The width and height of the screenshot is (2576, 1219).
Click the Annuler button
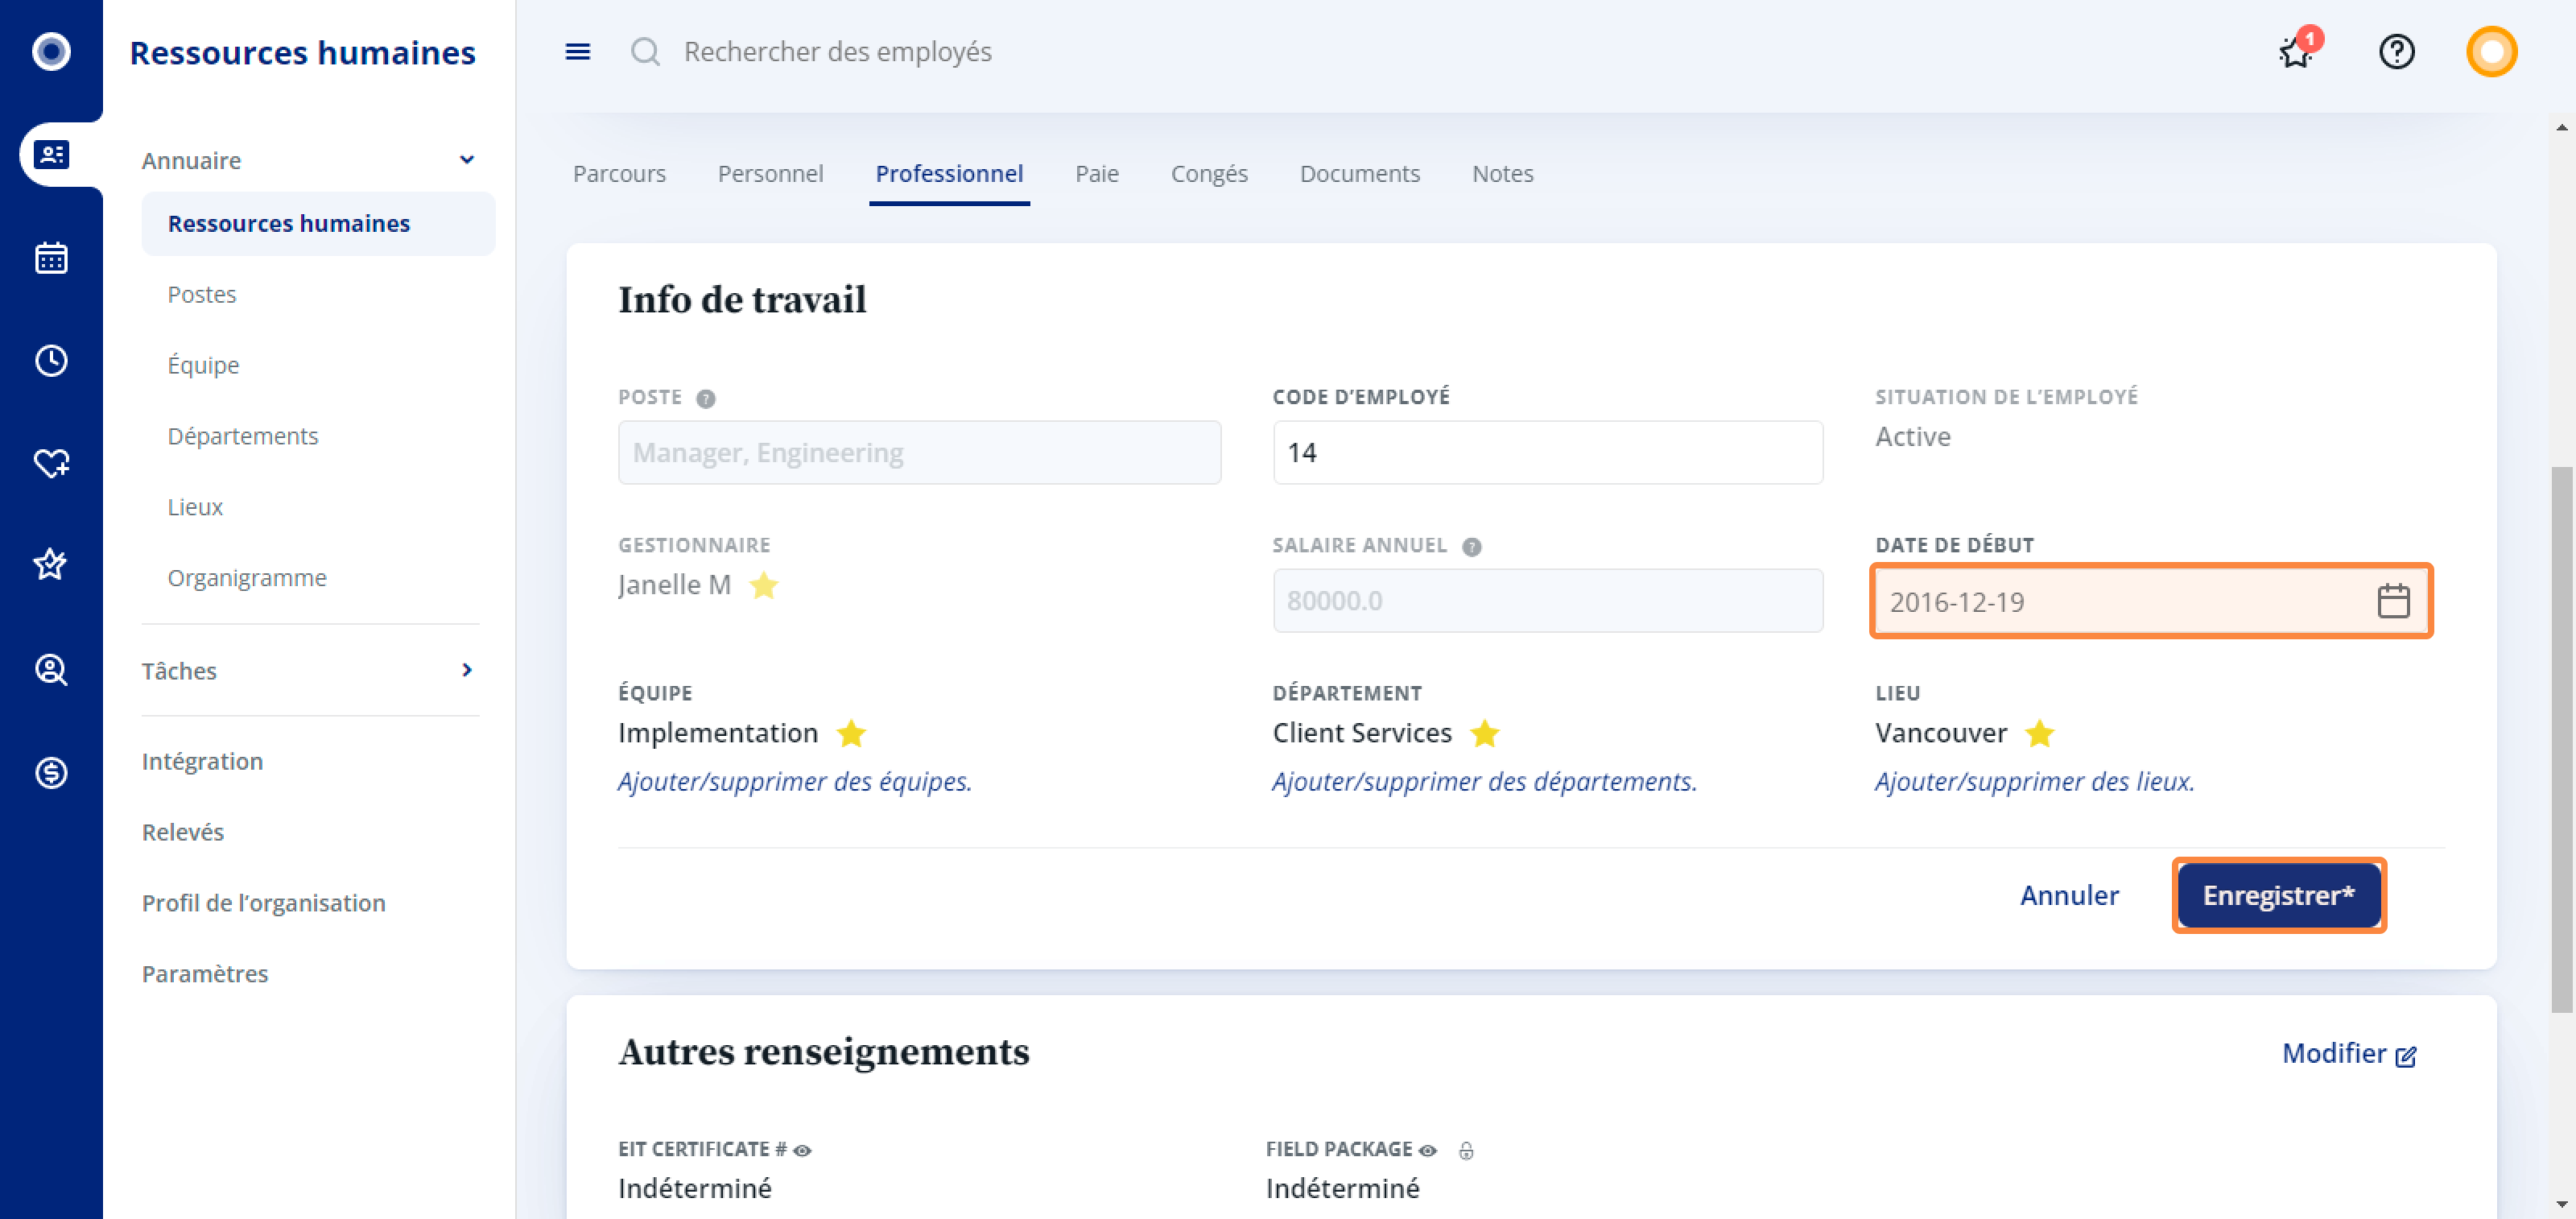[2069, 895]
